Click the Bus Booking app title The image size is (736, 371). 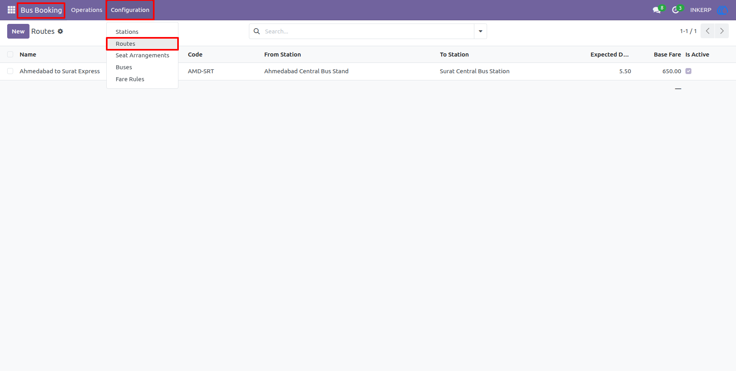(x=41, y=10)
